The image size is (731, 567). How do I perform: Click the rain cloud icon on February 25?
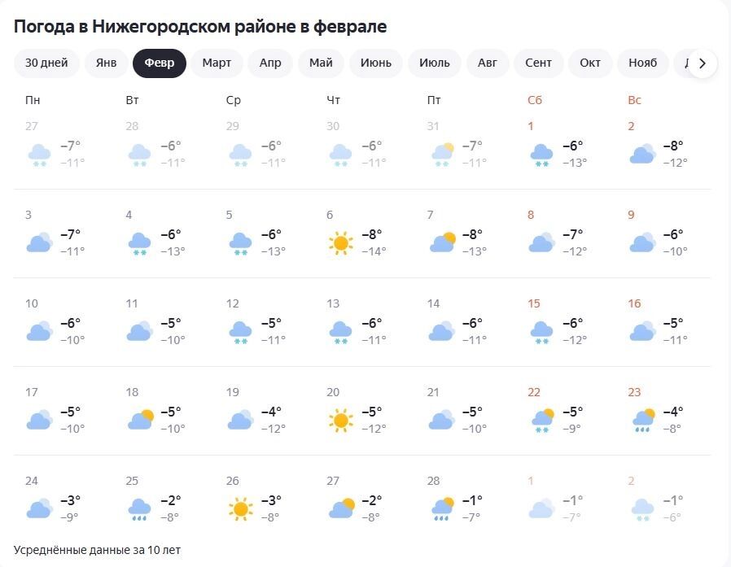click(x=139, y=508)
